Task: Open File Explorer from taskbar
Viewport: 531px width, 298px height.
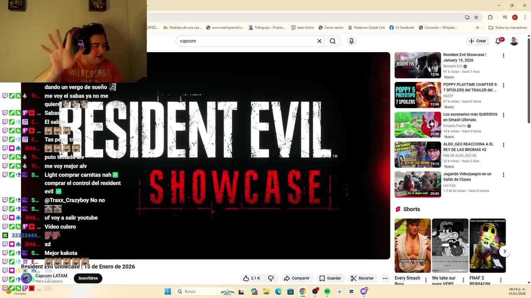Action: (266, 291)
